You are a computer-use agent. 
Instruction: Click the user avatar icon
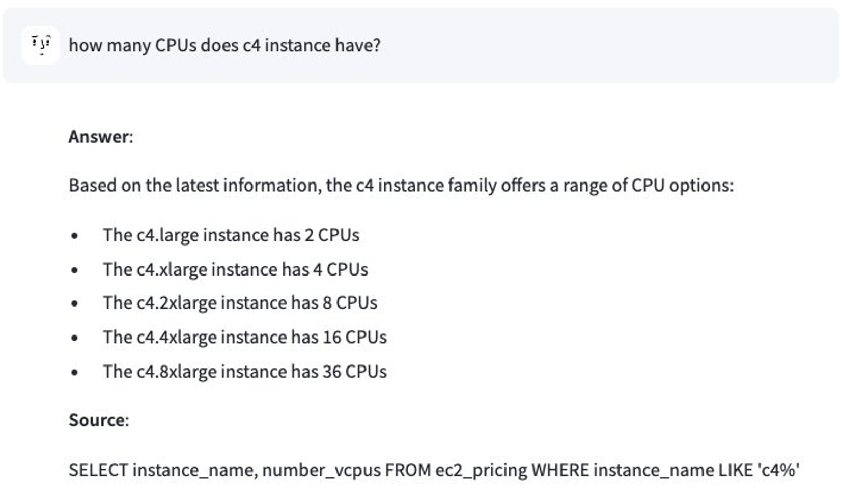pos(40,45)
